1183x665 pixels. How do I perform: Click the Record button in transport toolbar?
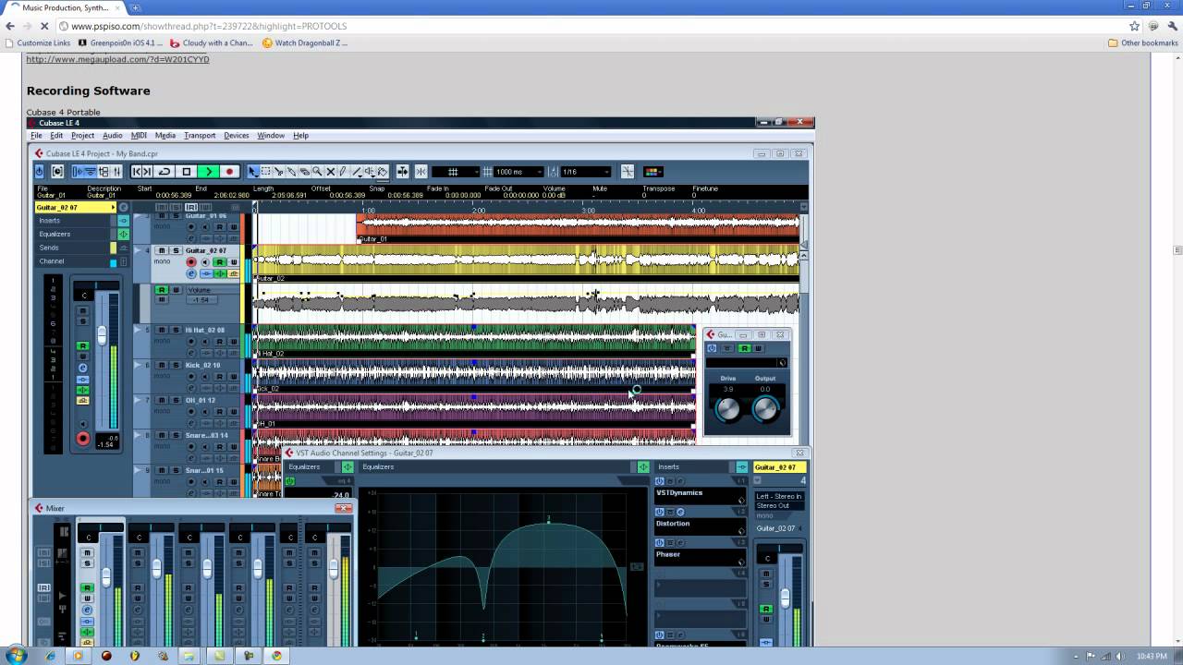(x=229, y=172)
